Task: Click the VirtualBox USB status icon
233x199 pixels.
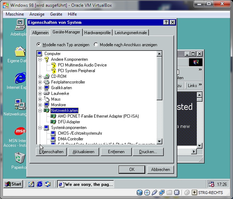Action: tap(154, 193)
